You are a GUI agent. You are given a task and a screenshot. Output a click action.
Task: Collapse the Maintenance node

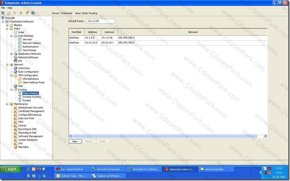point(7,104)
